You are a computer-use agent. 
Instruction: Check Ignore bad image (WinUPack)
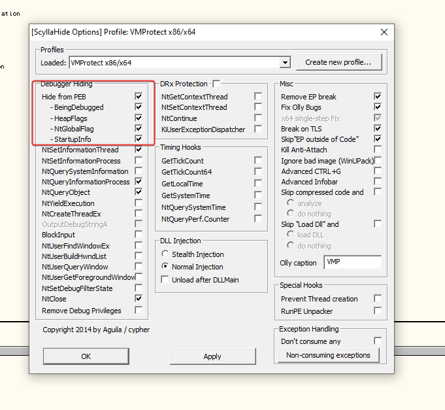[x=378, y=160]
